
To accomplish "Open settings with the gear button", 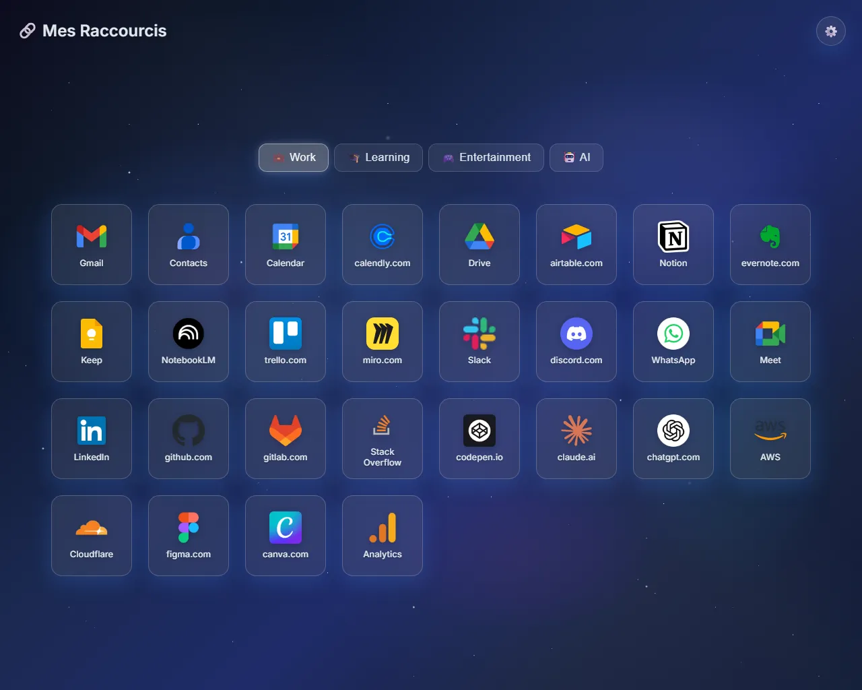I will pos(831,31).
